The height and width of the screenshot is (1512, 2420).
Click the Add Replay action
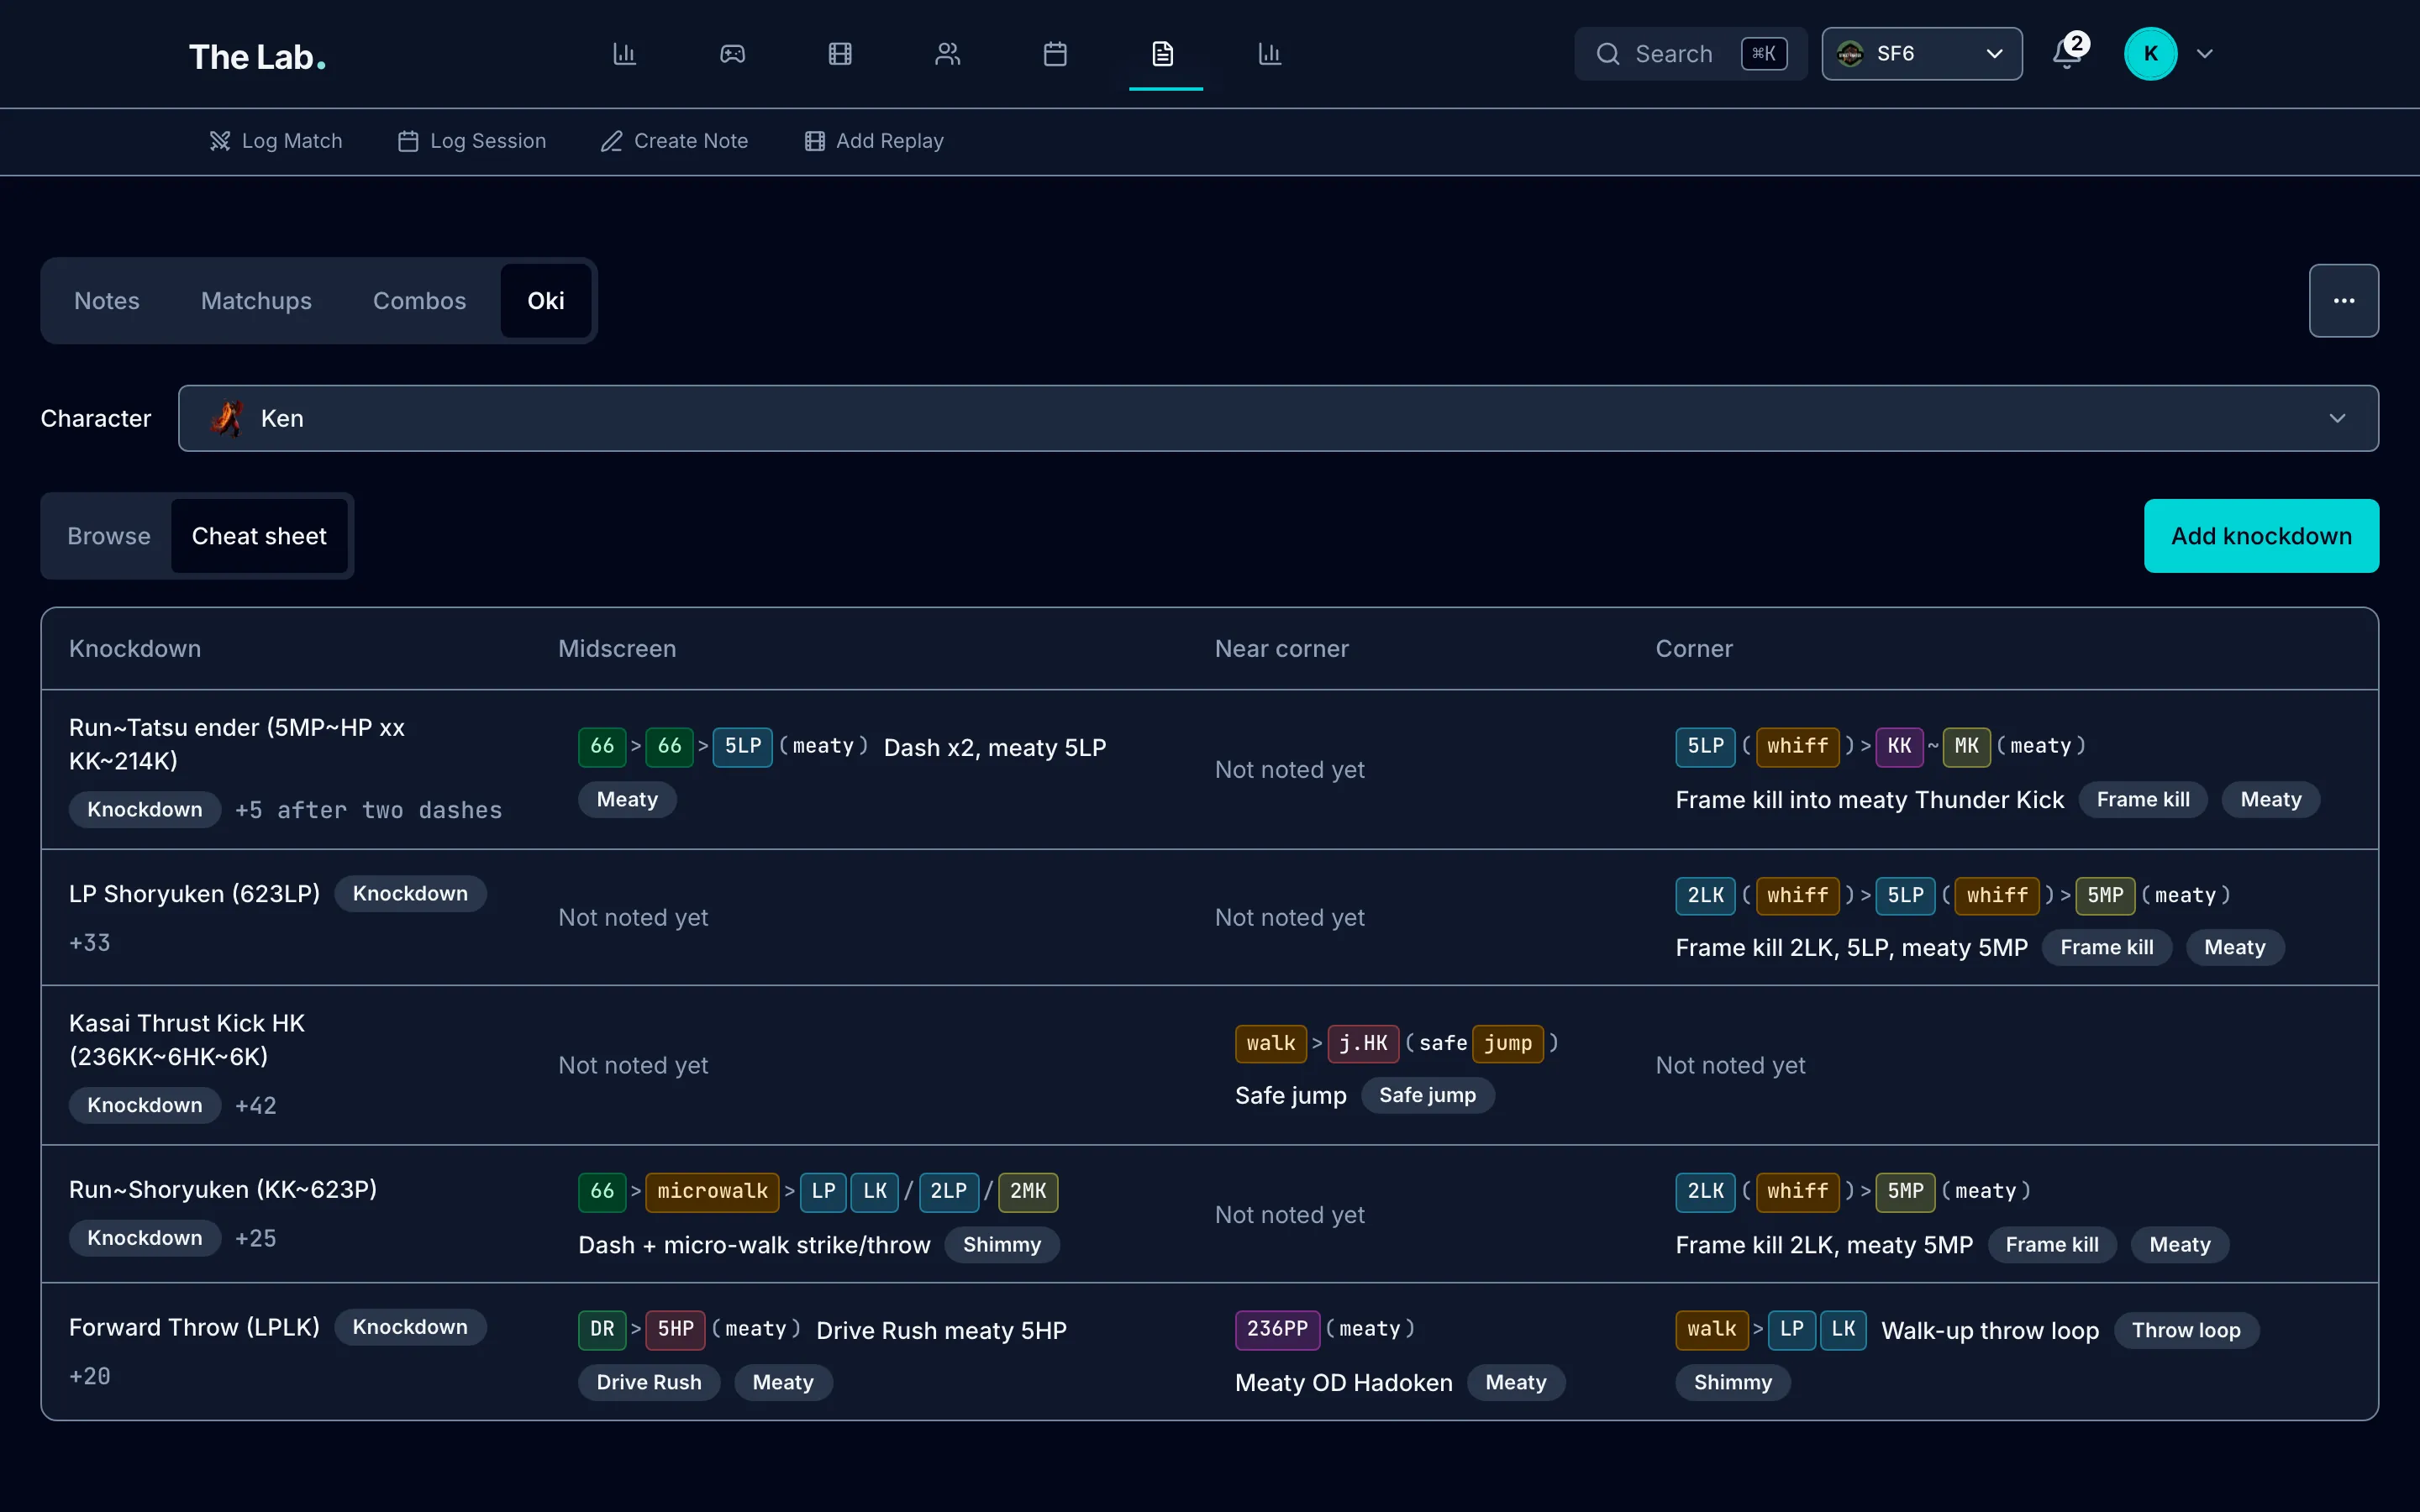[x=874, y=141]
